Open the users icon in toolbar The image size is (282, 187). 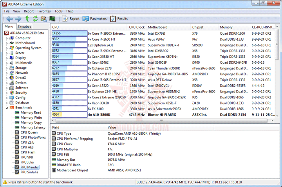pyautogui.click(x=44, y=19)
